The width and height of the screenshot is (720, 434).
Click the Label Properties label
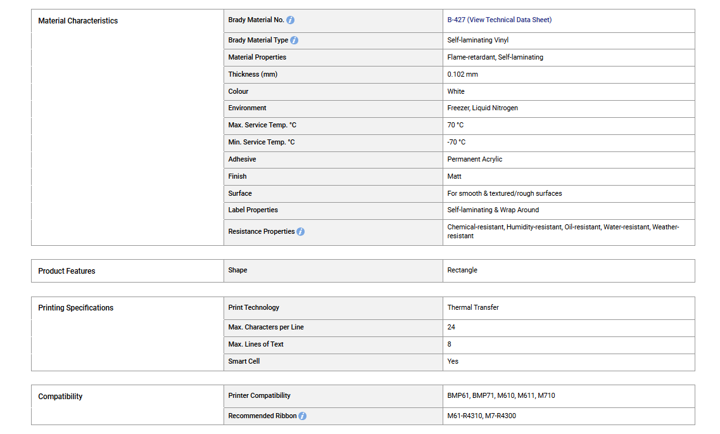[x=253, y=210]
